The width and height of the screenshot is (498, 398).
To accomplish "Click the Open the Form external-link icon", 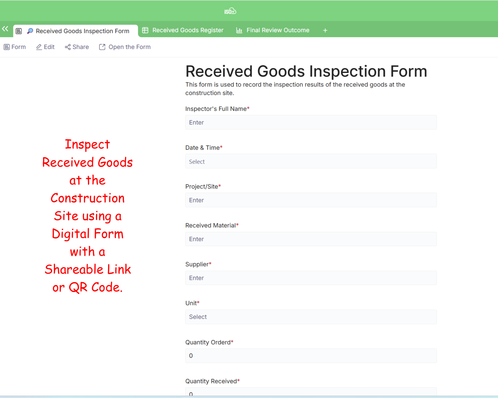I will [102, 47].
